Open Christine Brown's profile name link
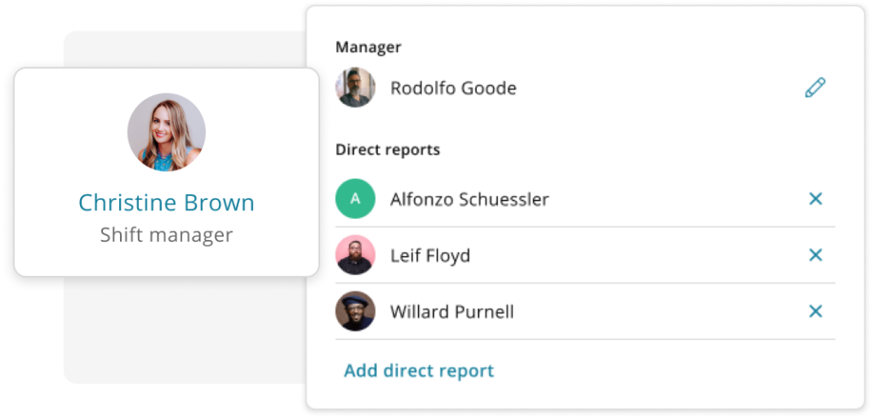This screenshot has width=872, height=418. [x=166, y=203]
